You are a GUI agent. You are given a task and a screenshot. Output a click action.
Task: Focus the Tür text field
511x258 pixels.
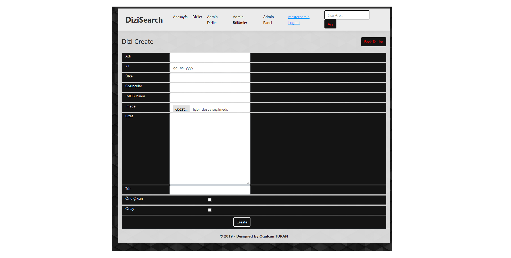pyautogui.click(x=210, y=190)
